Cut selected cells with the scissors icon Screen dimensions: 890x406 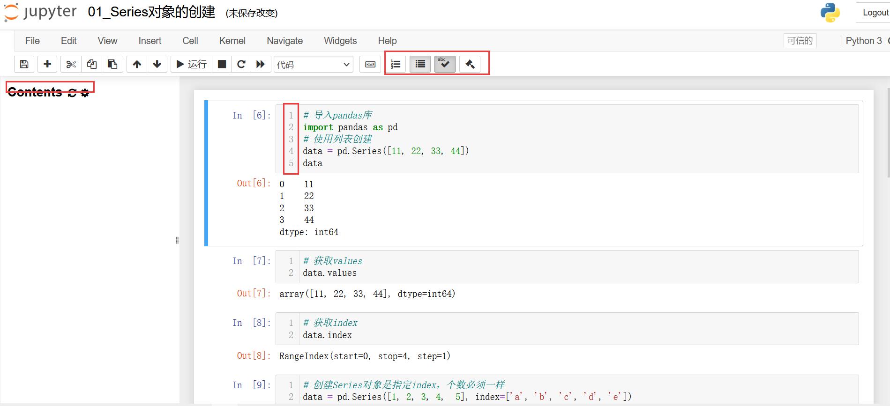[71, 64]
